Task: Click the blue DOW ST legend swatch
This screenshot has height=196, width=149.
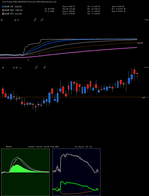Action: 3,7
